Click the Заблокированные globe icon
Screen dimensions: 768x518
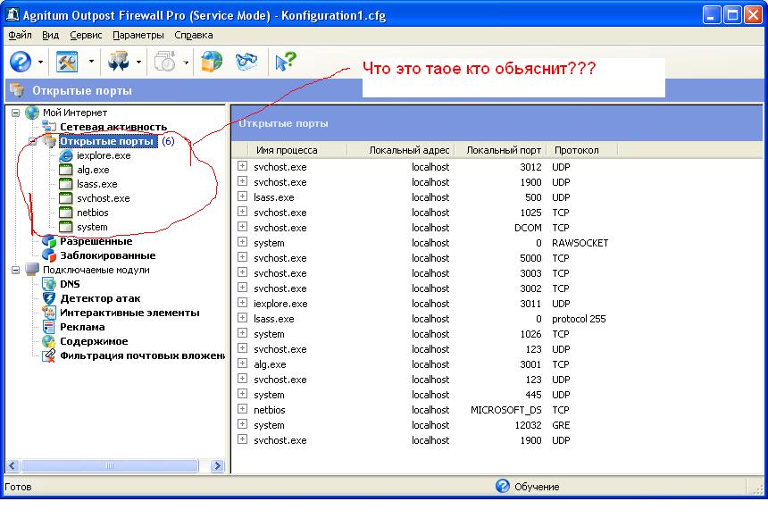[x=49, y=255]
